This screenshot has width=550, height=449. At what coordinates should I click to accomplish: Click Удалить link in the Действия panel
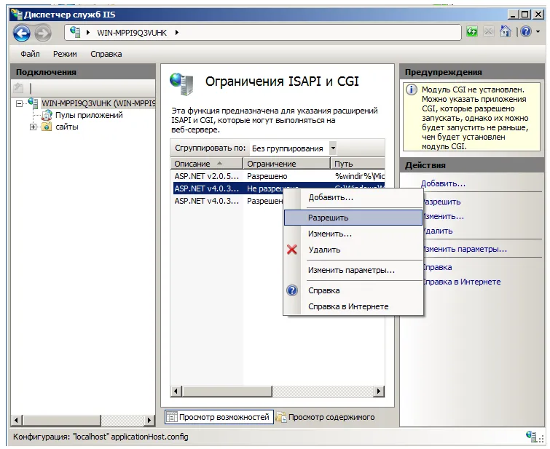pyautogui.click(x=439, y=231)
